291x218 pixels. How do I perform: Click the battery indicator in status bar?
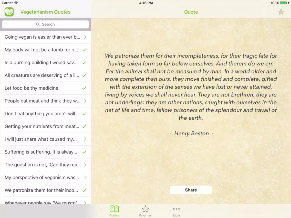[x=284, y=3]
